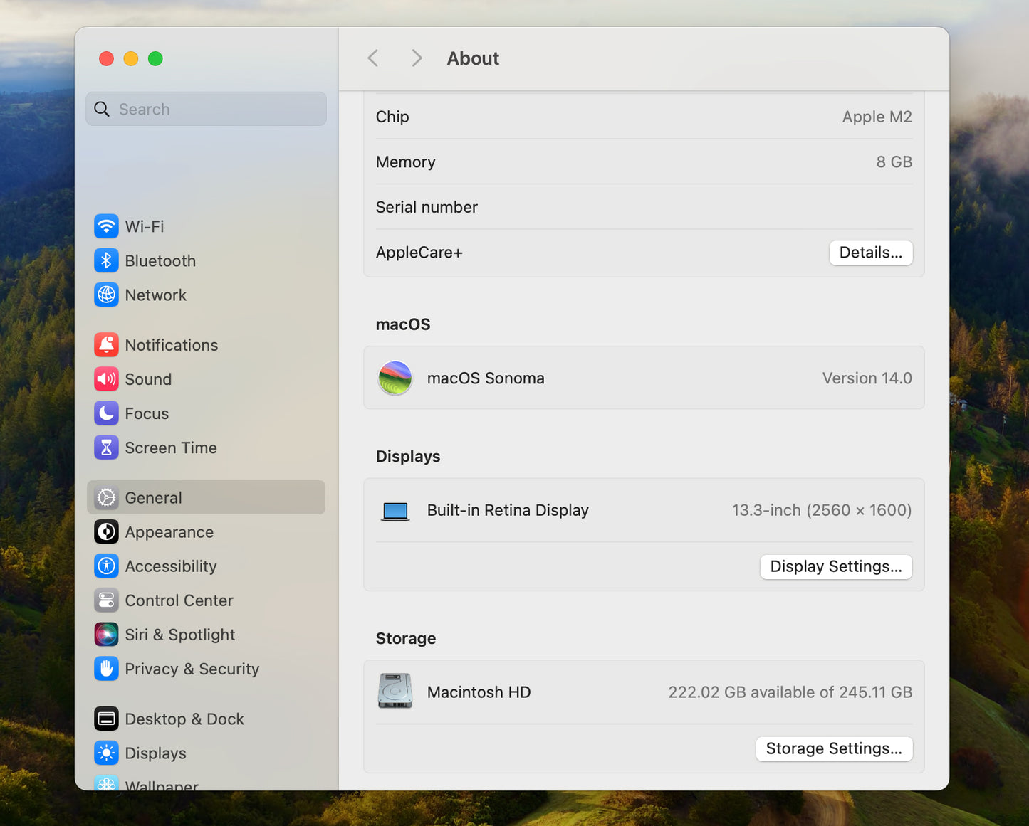Focus the Search field
Image resolution: width=1029 pixels, height=826 pixels.
[x=207, y=109]
